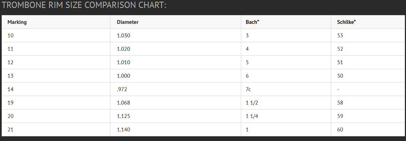Click the 1.125 diameter value
This screenshot has height=141, width=406.
(123, 116)
